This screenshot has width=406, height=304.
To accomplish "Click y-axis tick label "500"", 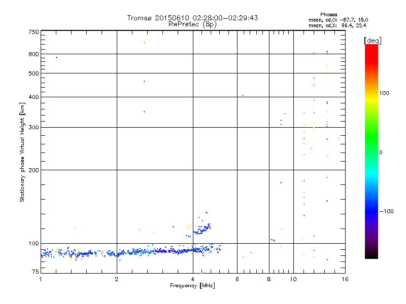I will [33, 73].
